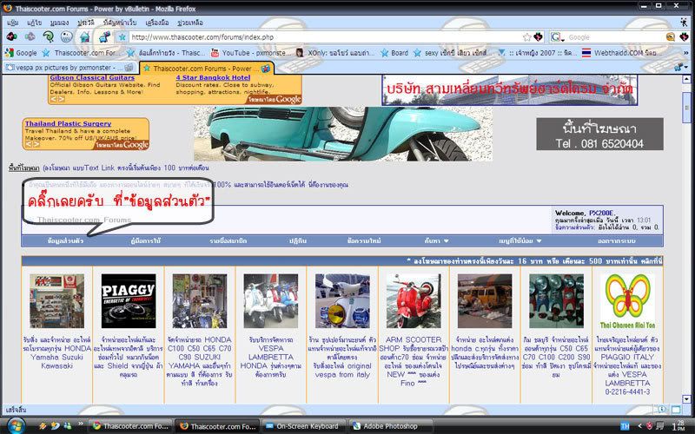Screen dimensions: 695x434
Task: Switch to the vespa px pictures tab
Action: 69,68
